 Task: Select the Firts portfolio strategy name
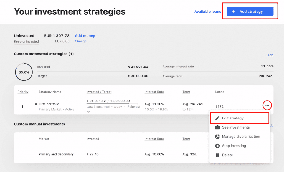tap(49, 104)
